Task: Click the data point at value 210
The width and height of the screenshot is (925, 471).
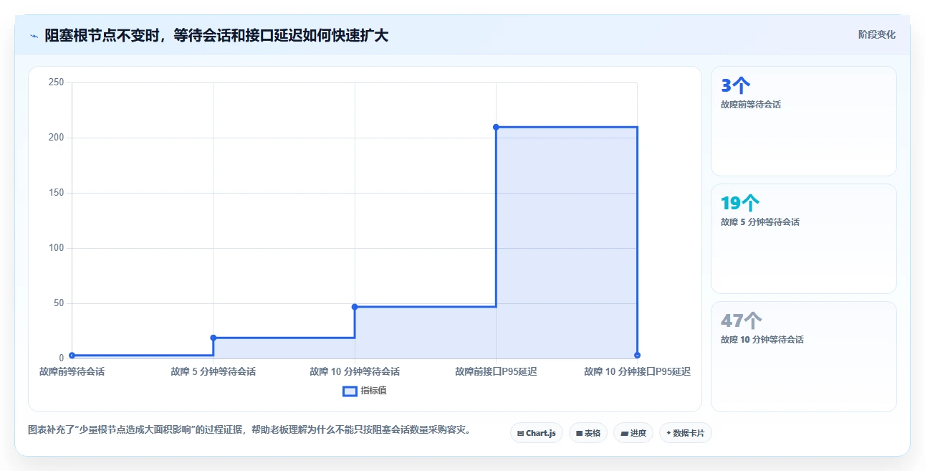Action: pyautogui.click(x=496, y=127)
